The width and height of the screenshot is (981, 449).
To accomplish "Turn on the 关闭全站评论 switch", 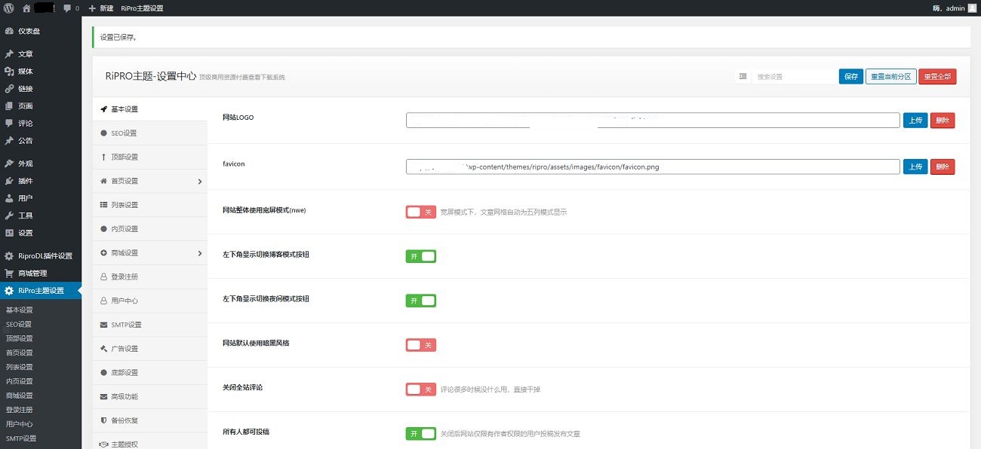I will point(420,389).
